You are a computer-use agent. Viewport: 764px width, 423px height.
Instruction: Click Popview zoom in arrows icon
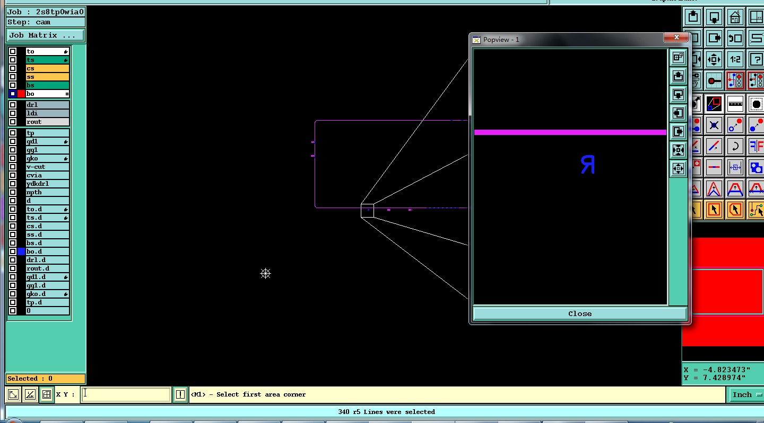click(x=678, y=150)
